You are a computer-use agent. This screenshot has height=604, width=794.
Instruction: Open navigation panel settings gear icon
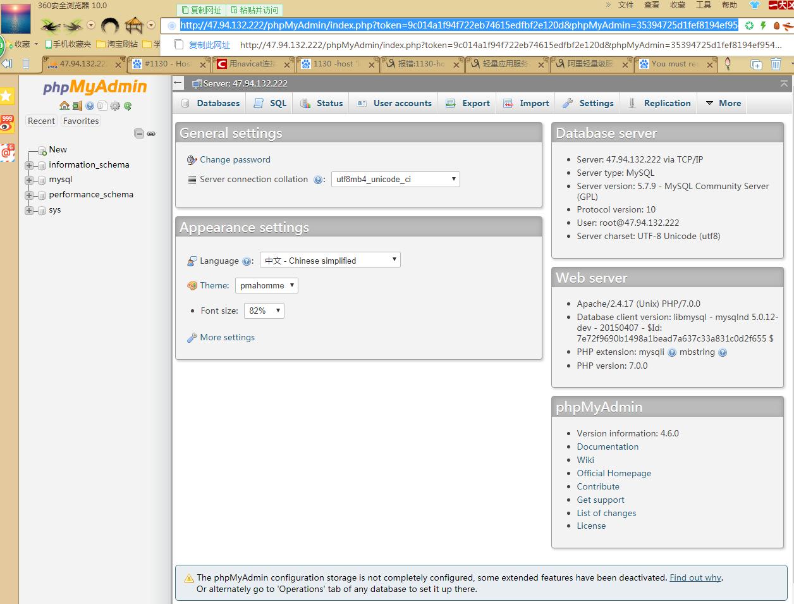click(x=115, y=106)
